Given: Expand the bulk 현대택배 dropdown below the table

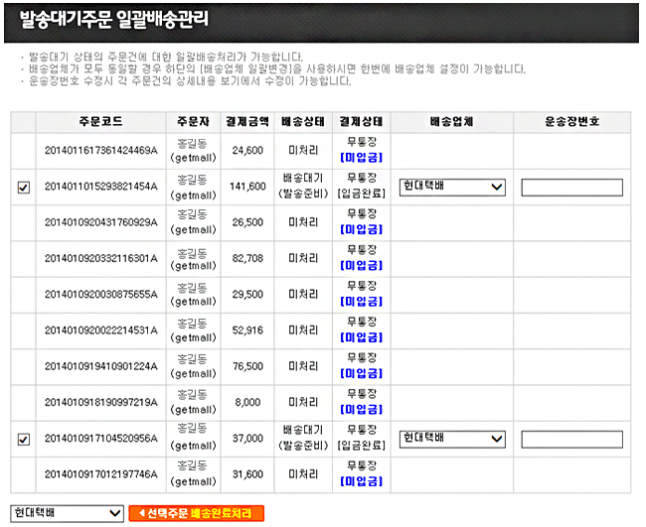Looking at the screenshot, I should [67, 512].
